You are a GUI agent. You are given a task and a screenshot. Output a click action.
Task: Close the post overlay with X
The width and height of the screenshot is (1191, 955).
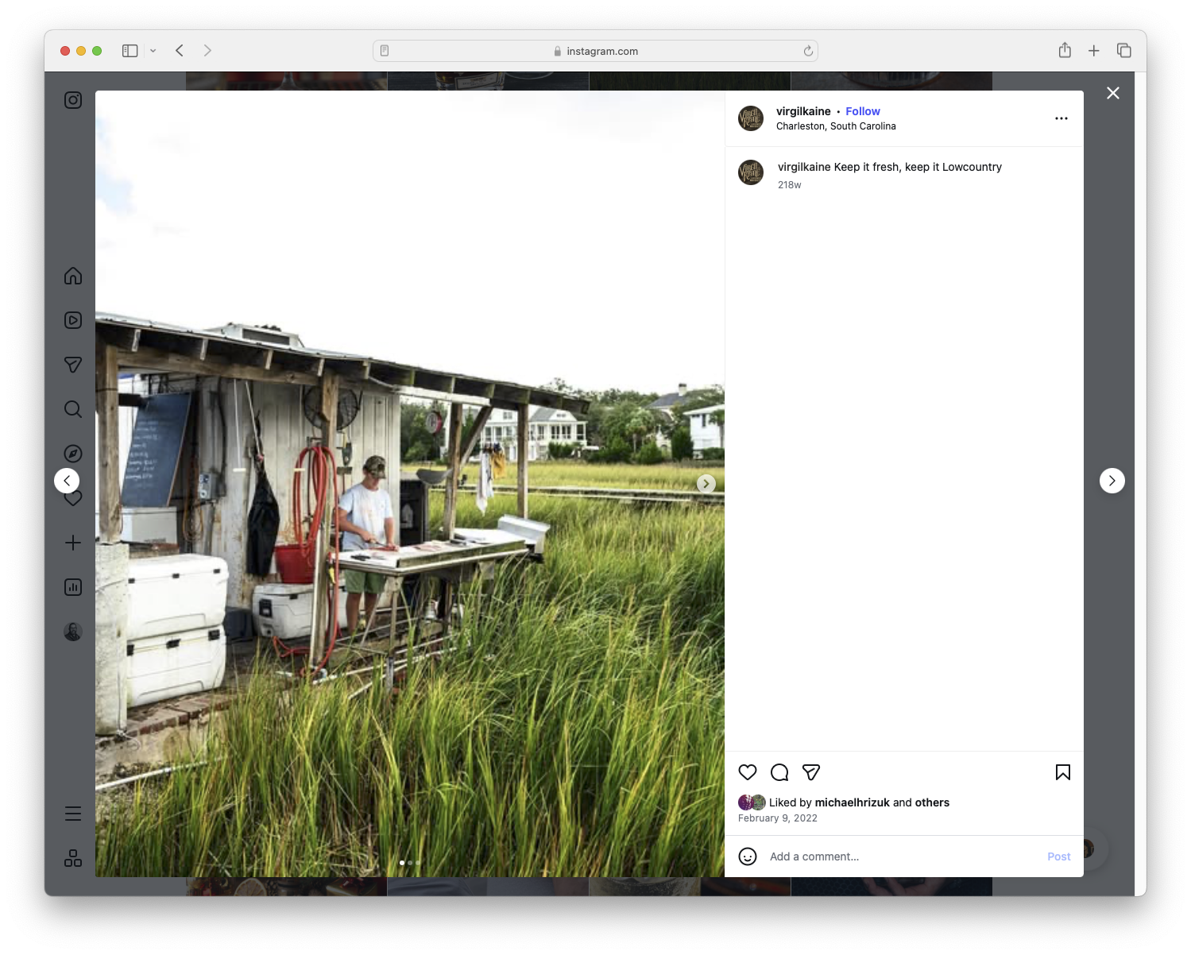(x=1113, y=93)
